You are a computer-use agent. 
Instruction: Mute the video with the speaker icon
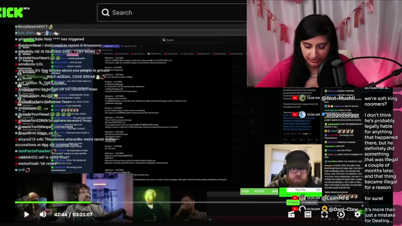coord(43,214)
